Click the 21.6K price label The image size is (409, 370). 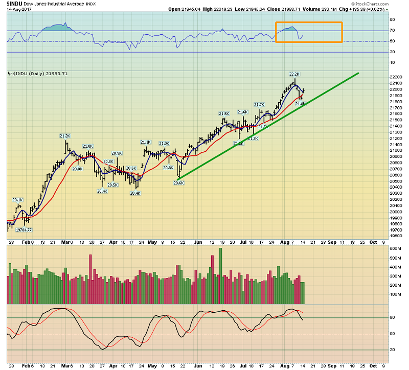[242, 112]
